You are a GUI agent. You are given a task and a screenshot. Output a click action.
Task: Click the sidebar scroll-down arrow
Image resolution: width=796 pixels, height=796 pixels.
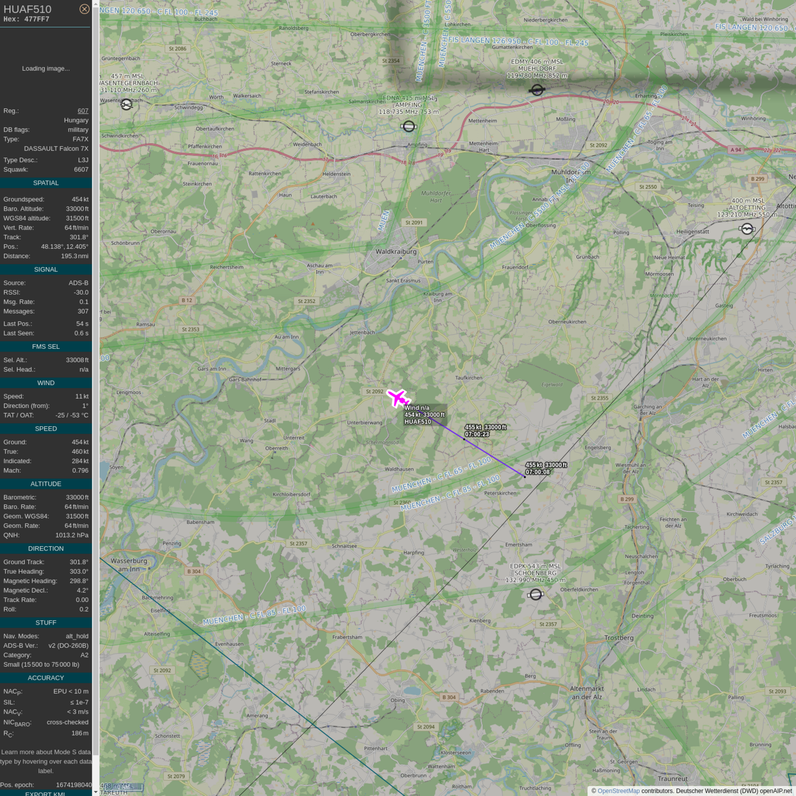click(96, 792)
